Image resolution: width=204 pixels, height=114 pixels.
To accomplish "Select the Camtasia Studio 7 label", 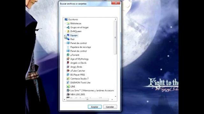I will (x=79, y=79).
